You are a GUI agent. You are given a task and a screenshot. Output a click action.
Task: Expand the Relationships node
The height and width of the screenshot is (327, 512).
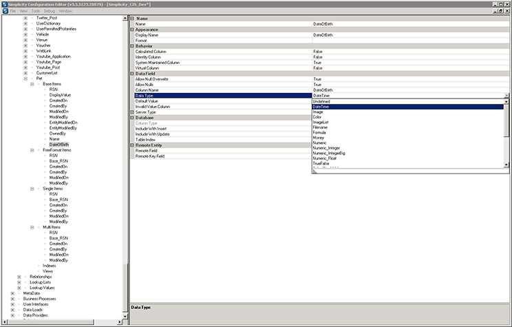tap(19, 277)
